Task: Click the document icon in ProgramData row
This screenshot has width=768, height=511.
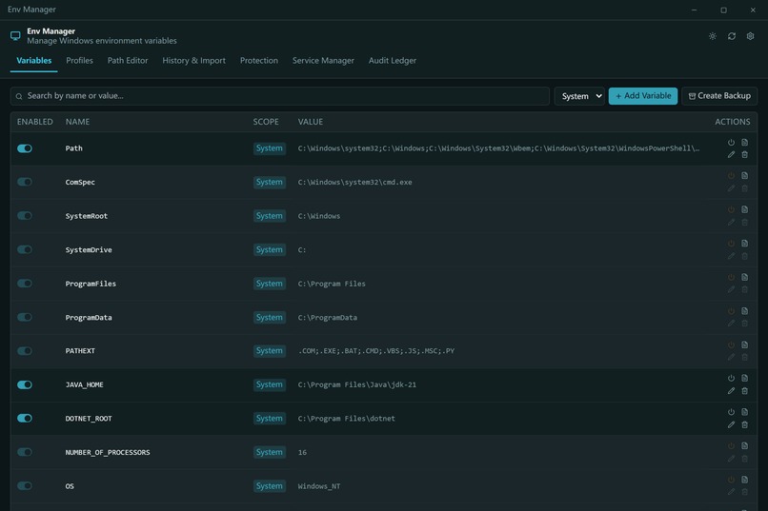Action: coord(744,311)
